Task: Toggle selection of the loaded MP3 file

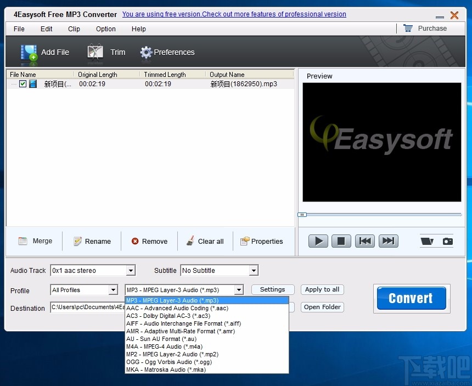Action: (x=22, y=83)
